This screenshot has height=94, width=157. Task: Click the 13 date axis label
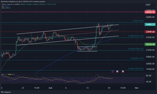pos(87,88)
